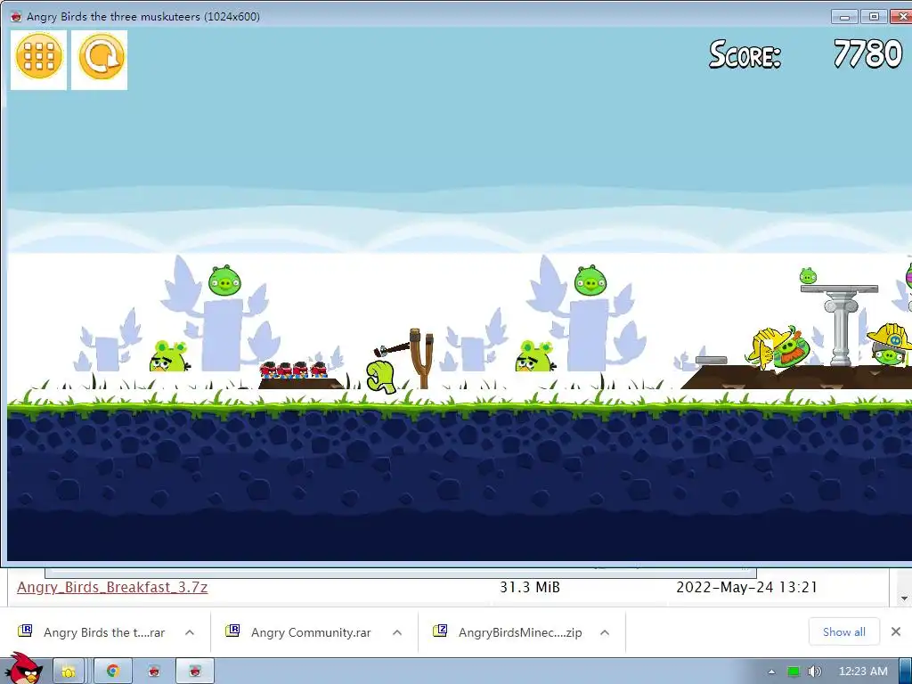Minimize the Angry Birds game window
The width and height of the screenshot is (912, 684).
point(845,17)
